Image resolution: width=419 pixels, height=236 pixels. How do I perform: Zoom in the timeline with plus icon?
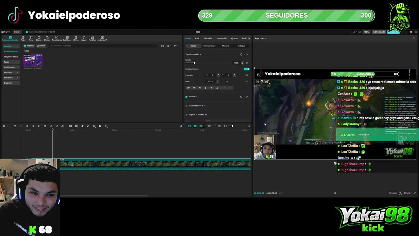point(249,126)
